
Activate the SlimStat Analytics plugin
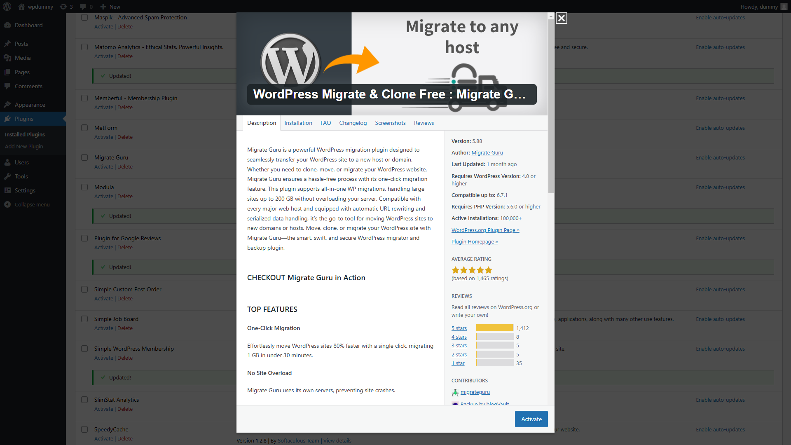click(103, 409)
